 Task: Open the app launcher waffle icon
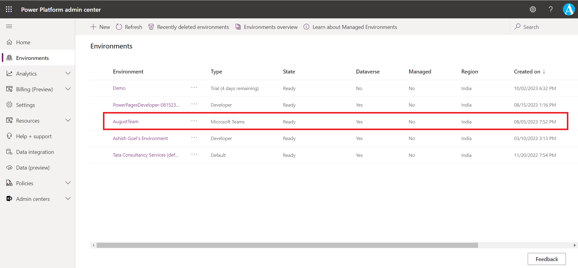[9, 9]
